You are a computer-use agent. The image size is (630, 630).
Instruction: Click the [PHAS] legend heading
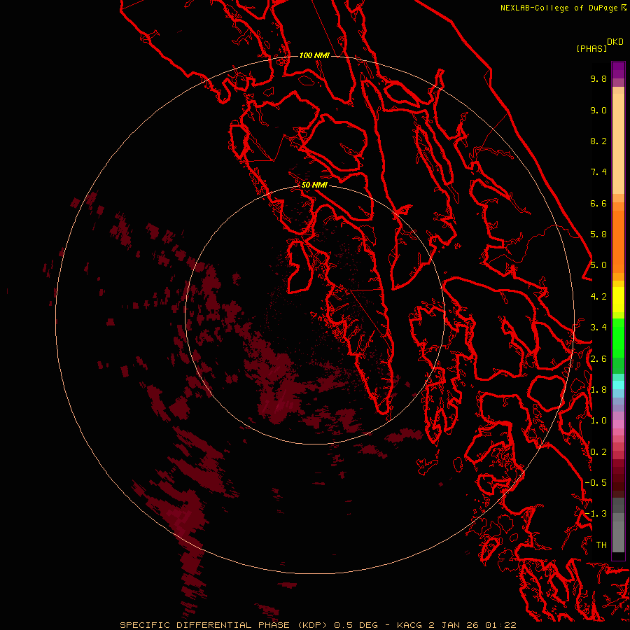click(591, 48)
